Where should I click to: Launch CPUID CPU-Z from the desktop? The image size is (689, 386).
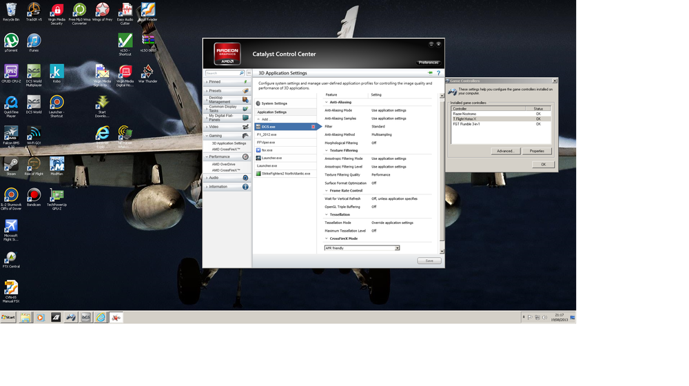(11, 74)
